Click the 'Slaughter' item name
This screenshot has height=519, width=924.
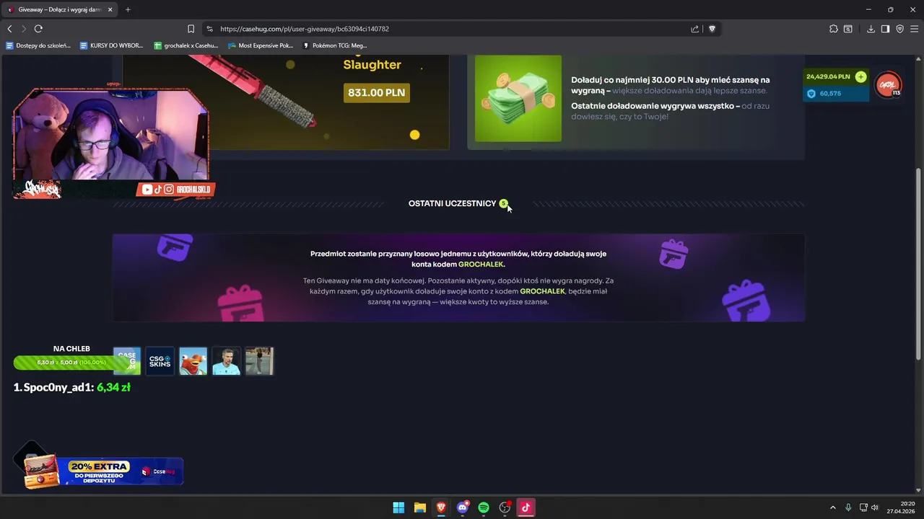[x=372, y=65]
